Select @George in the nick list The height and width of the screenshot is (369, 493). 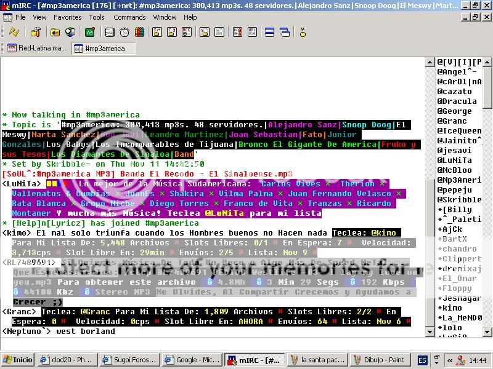click(454, 111)
